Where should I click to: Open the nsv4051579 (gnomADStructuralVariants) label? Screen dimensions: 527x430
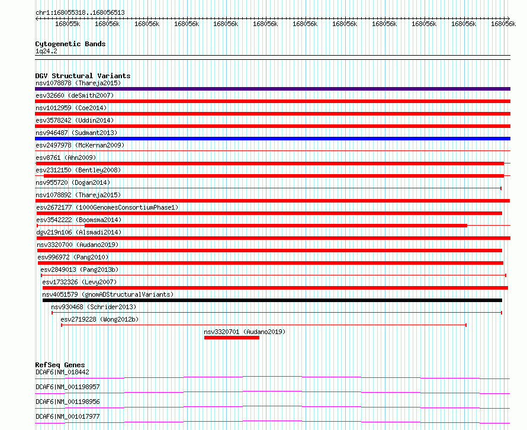pos(108,294)
